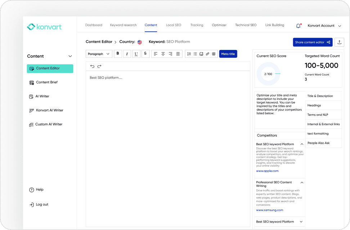
Task: Click the undo arrow icon
Action: (92, 66)
